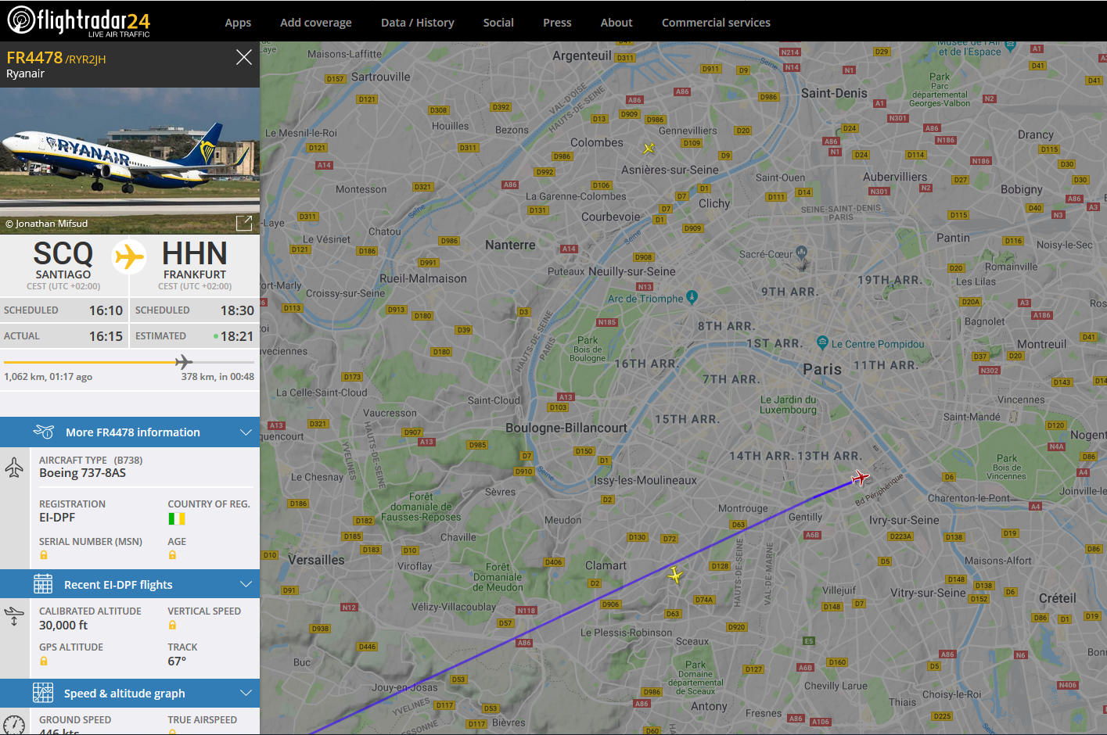Open the Apps menu

click(238, 23)
